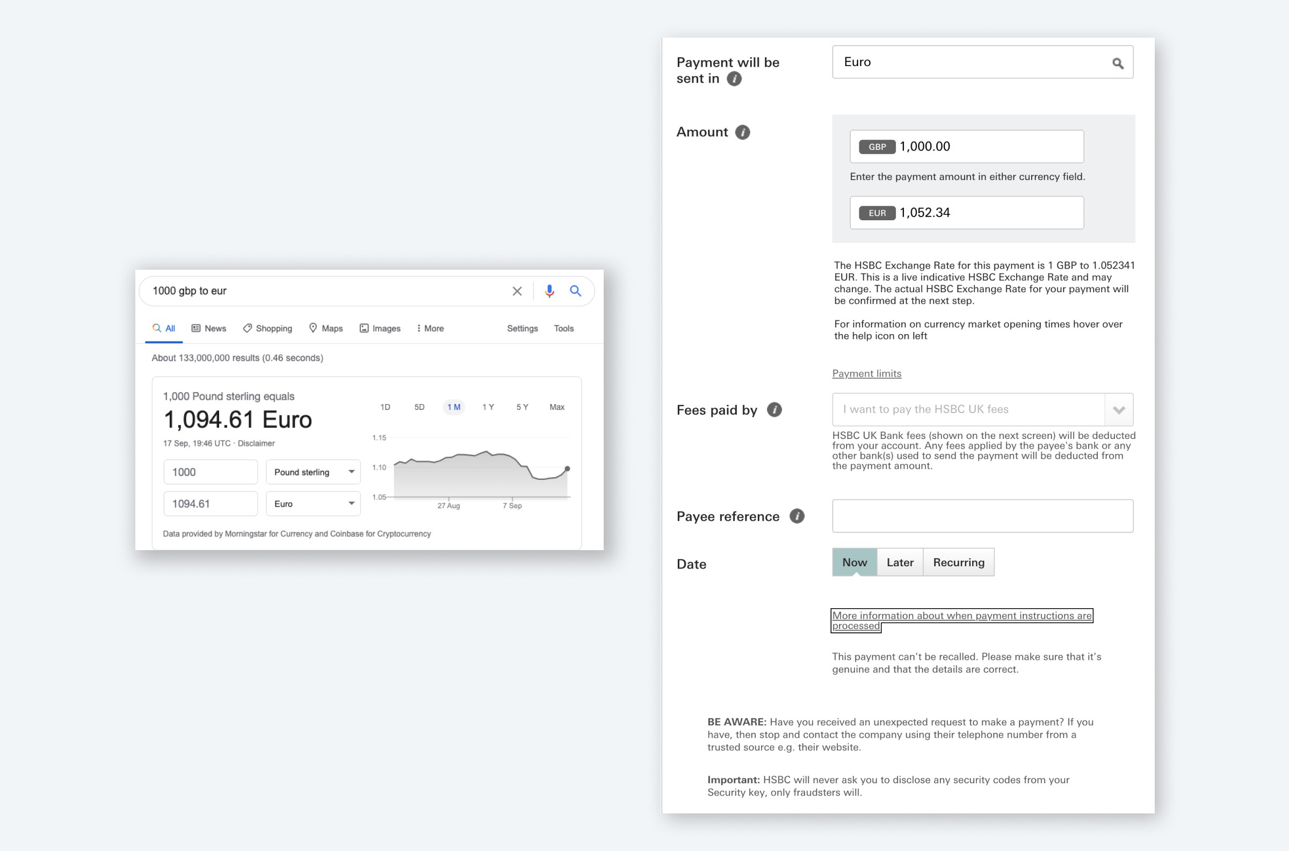Open the Payment limits link

866,373
